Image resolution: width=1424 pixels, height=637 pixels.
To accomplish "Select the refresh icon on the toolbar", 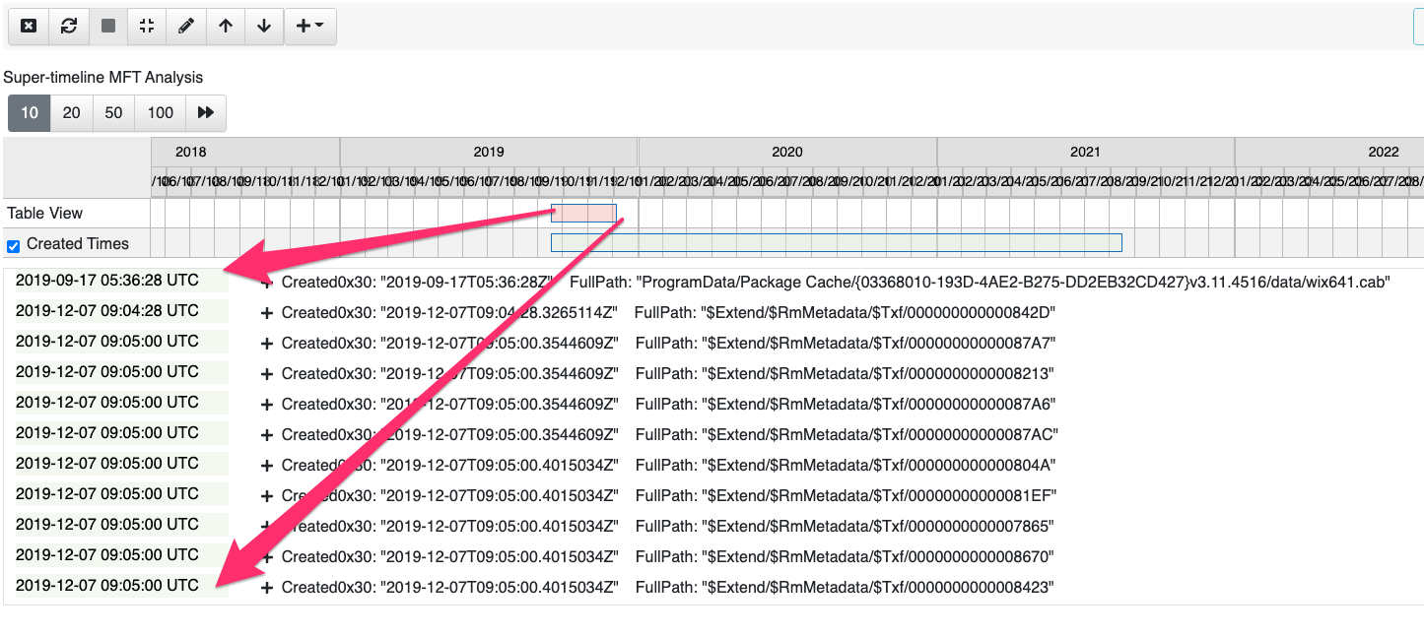I will coord(67,26).
